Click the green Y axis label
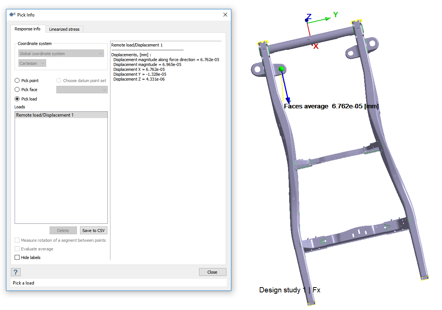 (x=336, y=15)
